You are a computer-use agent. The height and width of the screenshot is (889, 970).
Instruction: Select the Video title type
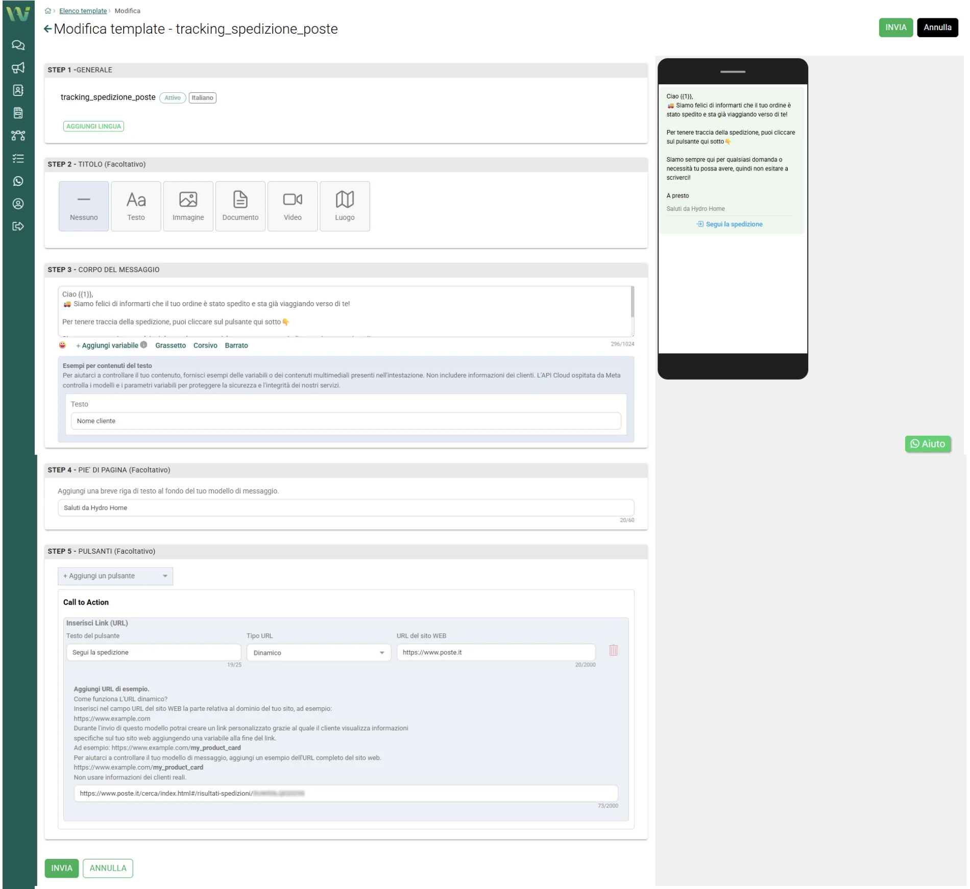coord(292,206)
